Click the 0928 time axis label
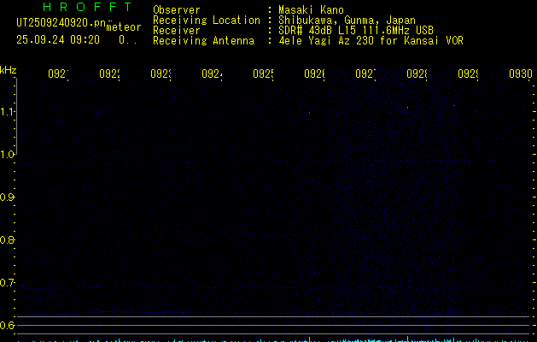 pyautogui.click(x=417, y=74)
